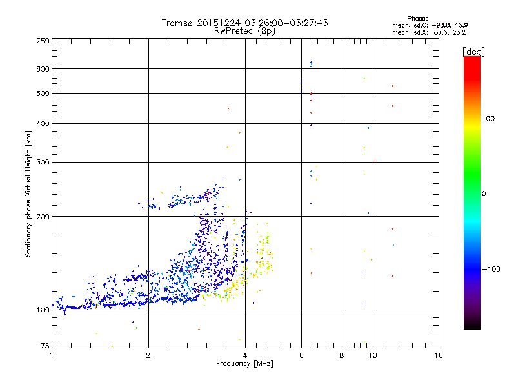Click the 'mean, sd,X: 87.5, 23.2' line

pyautogui.click(x=429, y=32)
